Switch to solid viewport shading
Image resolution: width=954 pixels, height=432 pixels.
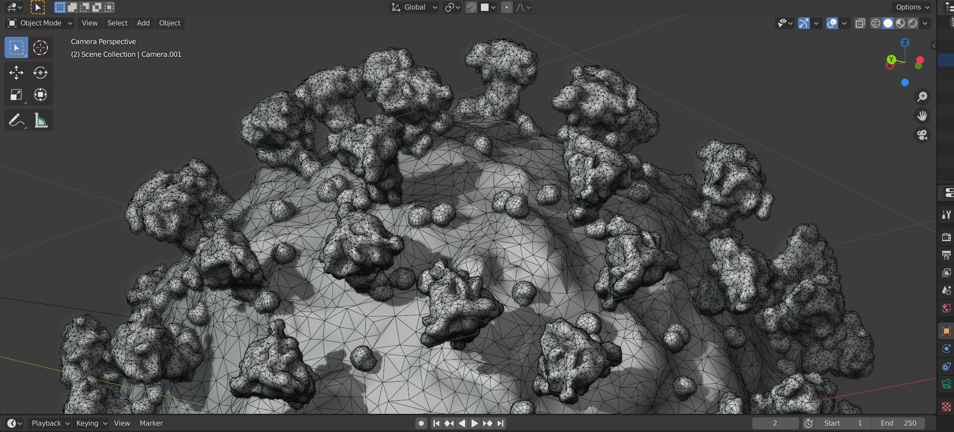click(888, 23)
